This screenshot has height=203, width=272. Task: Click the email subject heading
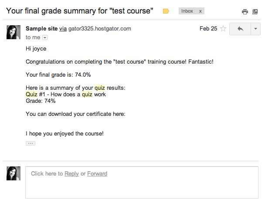click(x=80, y=11)
